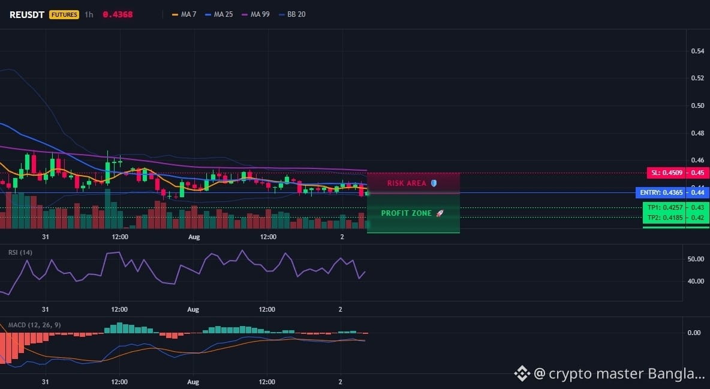This screenshot has height=389, width=710.
Task: Click the TP1: 0.4257 target label
Action: point(664,207)
